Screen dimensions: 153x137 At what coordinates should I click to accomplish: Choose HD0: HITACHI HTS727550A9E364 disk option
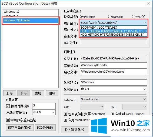[x=114, y=35]
